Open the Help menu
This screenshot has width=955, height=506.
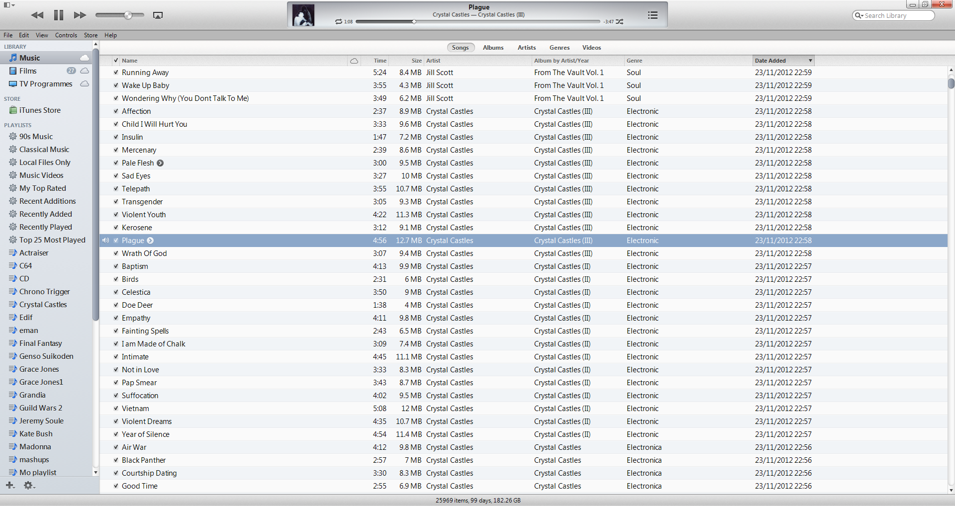pos(110,35)
